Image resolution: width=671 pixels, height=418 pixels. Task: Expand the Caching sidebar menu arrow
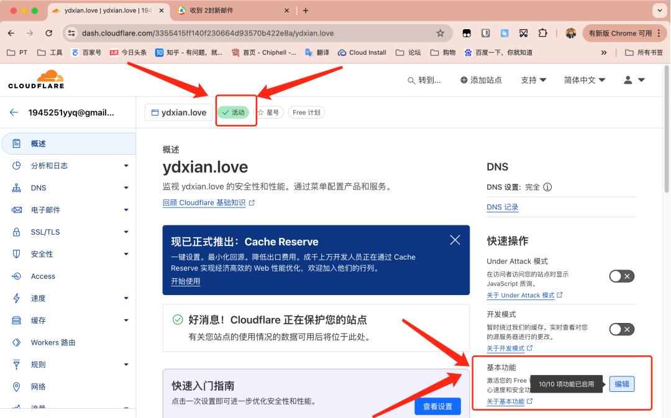click(126, 320)
